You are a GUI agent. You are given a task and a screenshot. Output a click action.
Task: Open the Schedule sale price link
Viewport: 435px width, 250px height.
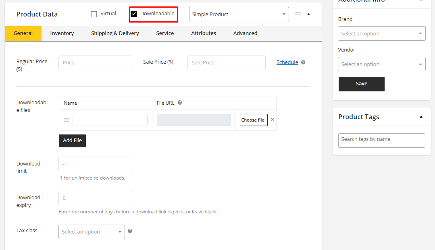click(x=287, y=62)
